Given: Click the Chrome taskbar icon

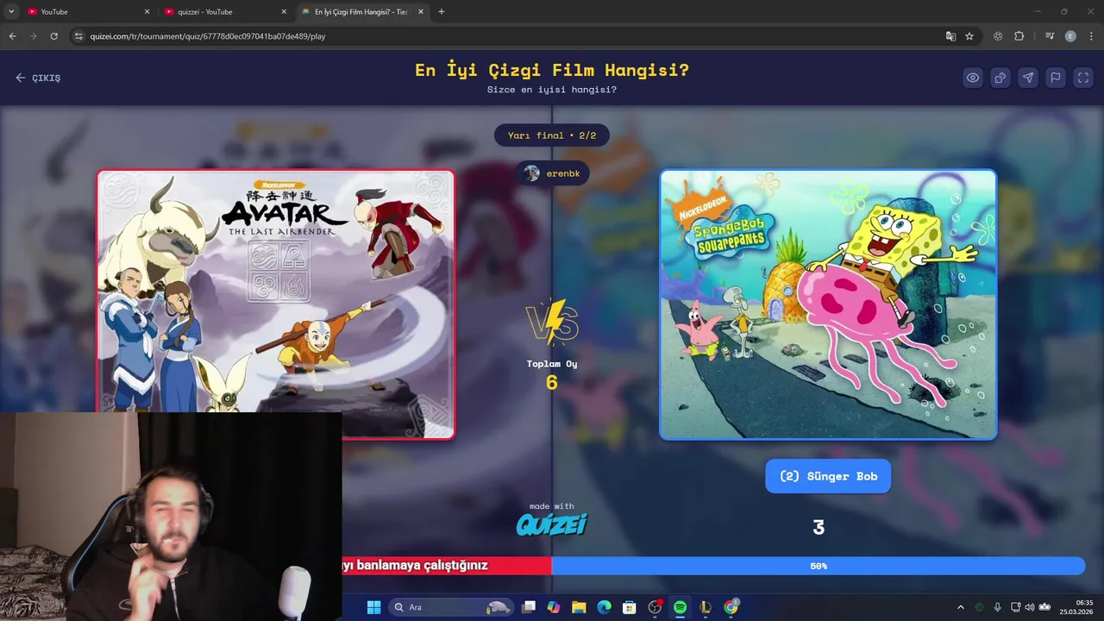Looking at the screenshot, I should point(731,607).
